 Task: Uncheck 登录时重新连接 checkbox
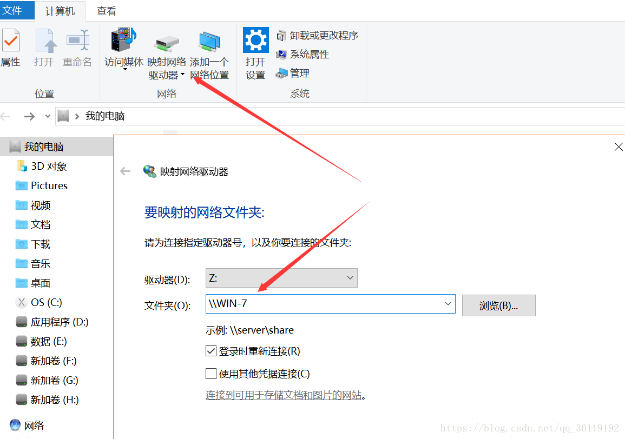click(211, 351)
